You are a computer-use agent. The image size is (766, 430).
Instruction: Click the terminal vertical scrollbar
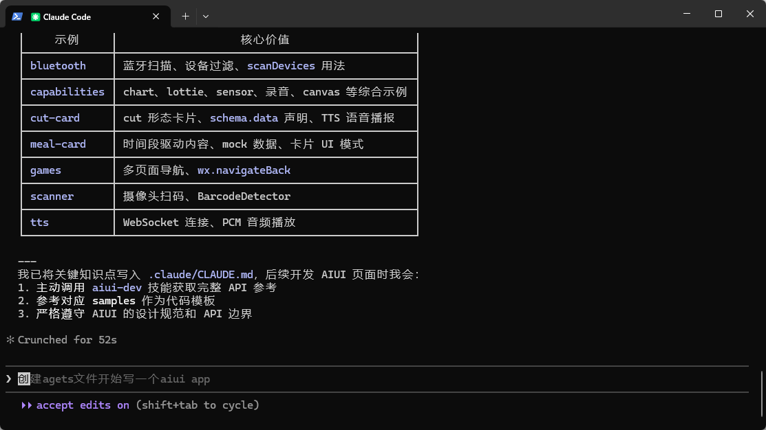(762, 393)
